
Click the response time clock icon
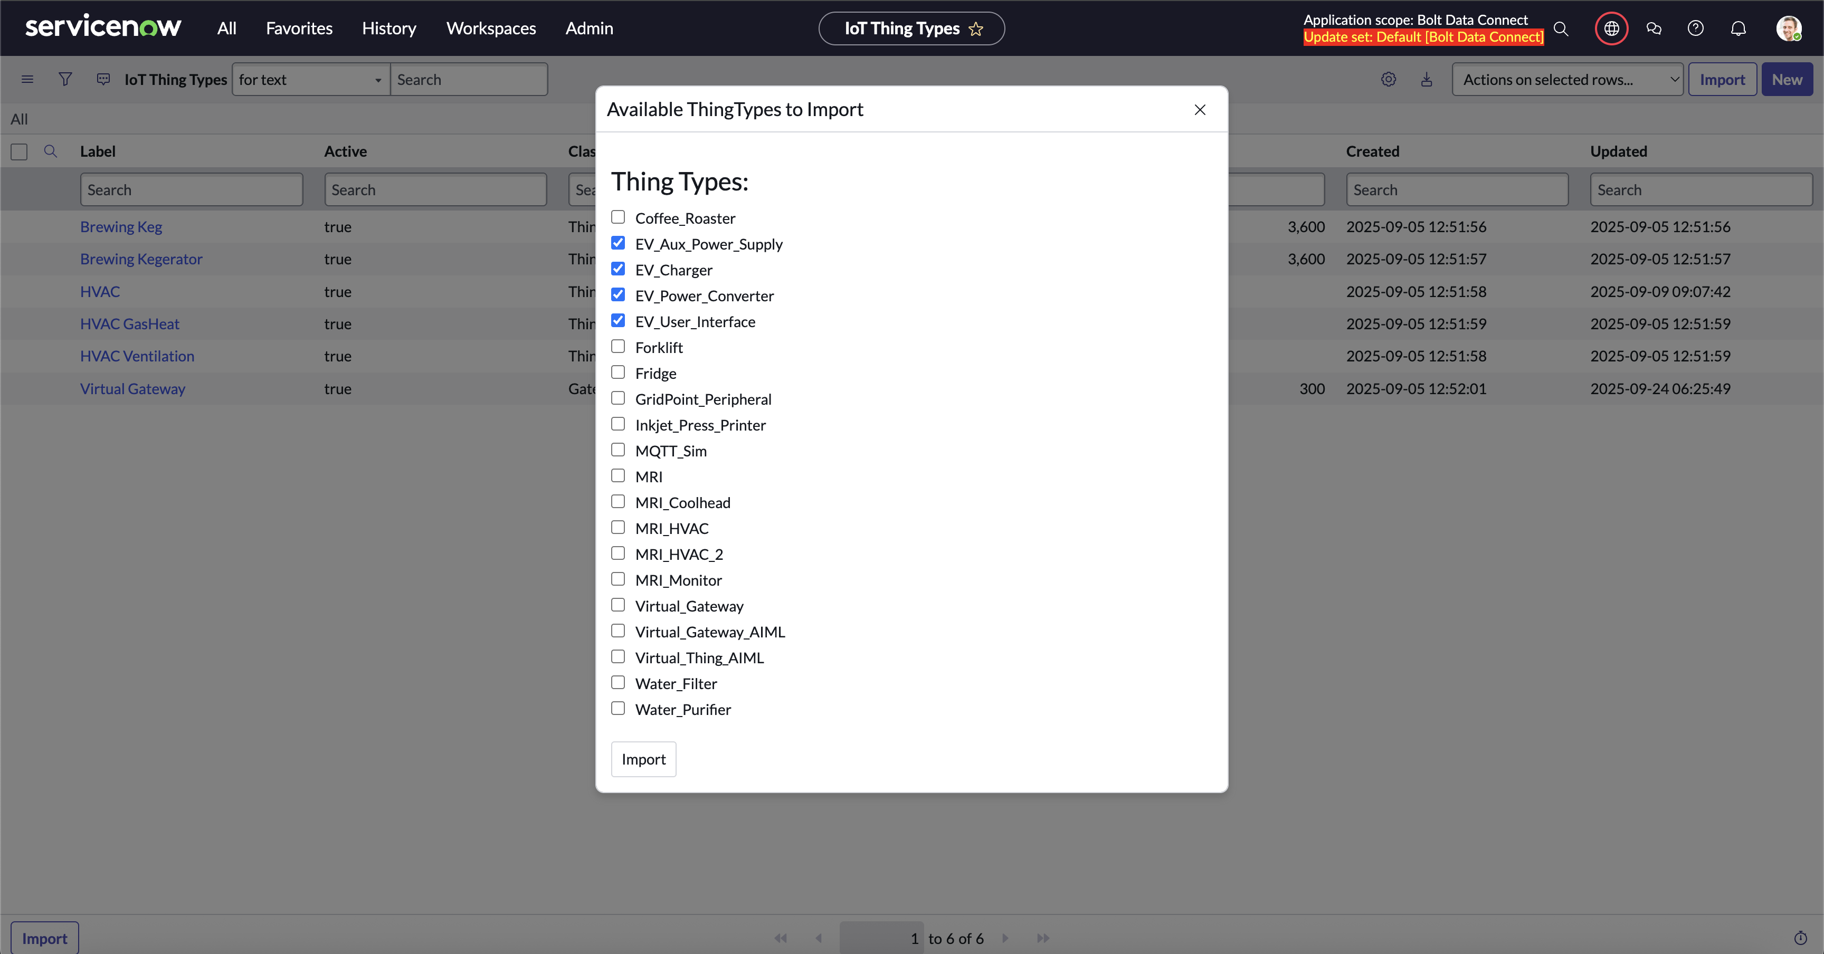(1801, 938)
